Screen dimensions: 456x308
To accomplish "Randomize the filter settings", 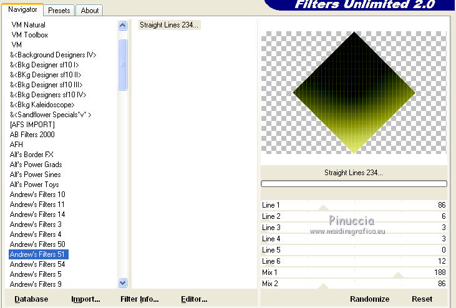I will pyautogui.click(x=369, y=299).
